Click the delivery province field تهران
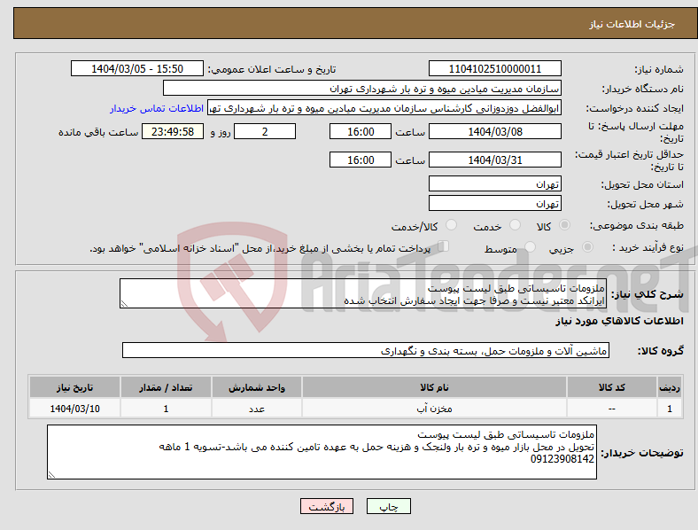The width and height of the screenshot is (698, 530). click(495, 183)
